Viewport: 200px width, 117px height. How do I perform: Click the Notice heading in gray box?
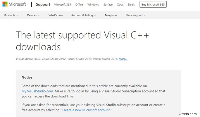click(27, 78)
